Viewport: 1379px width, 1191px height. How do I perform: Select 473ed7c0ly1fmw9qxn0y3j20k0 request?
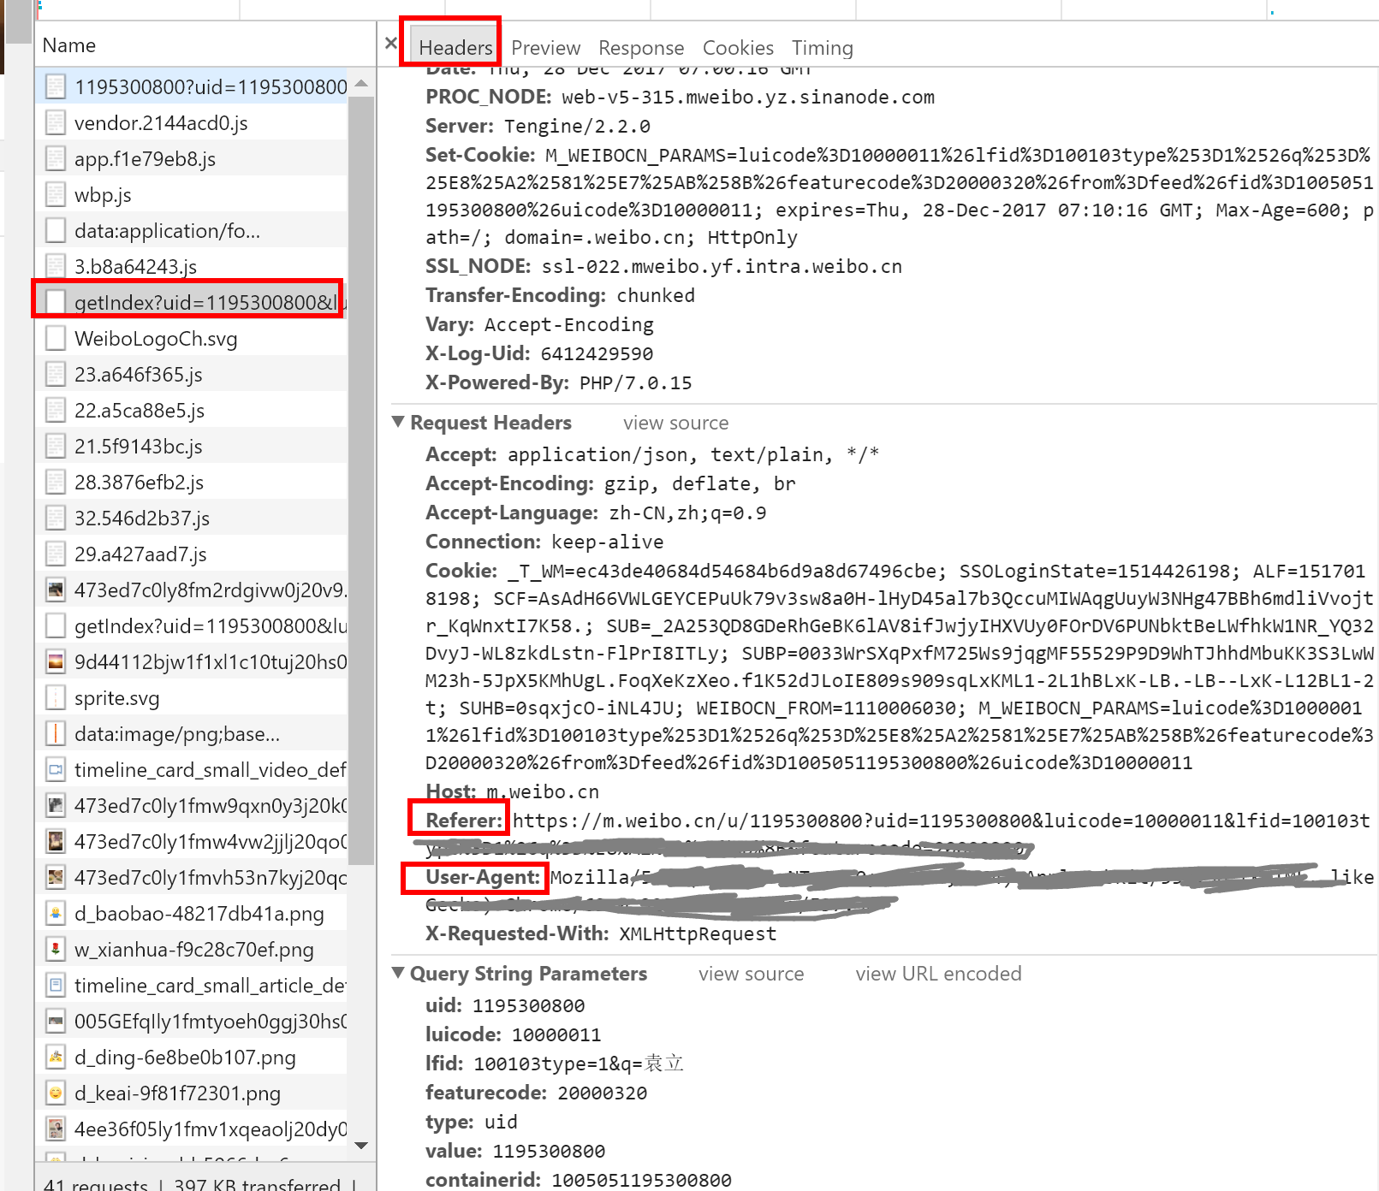(192, 806)
